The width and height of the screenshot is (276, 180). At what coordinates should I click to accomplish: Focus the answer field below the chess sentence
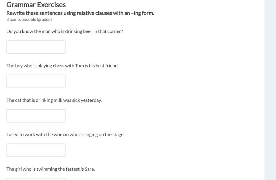[x=36, y=81]
